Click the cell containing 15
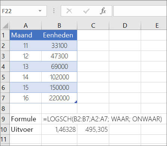Image resolution: width=167 pixels, height=146 pixels. coord(26,88)
